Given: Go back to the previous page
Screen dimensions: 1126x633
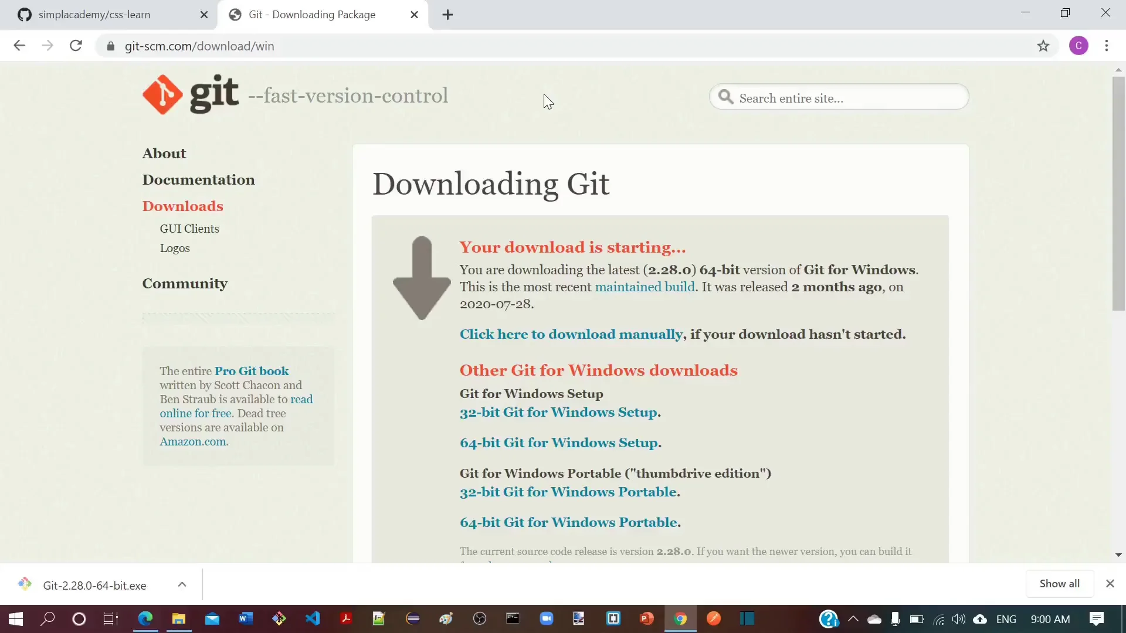Looking at the screenshot, I should (x=19, y=46).
